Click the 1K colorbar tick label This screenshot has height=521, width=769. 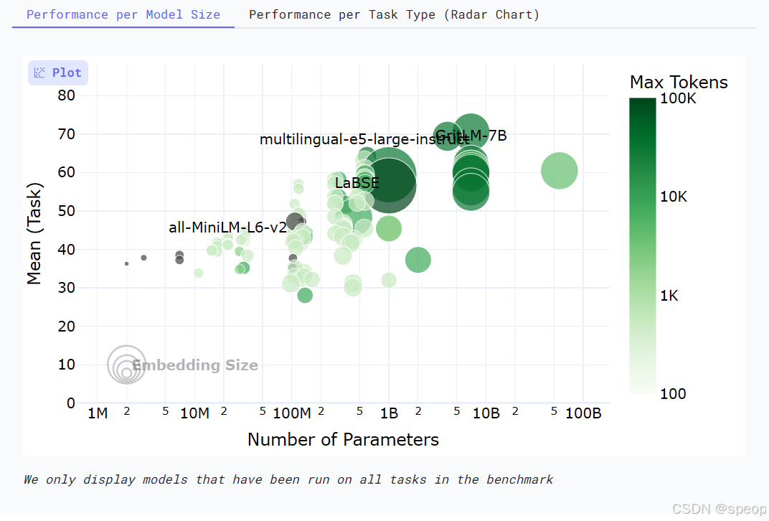pos(669,296)
